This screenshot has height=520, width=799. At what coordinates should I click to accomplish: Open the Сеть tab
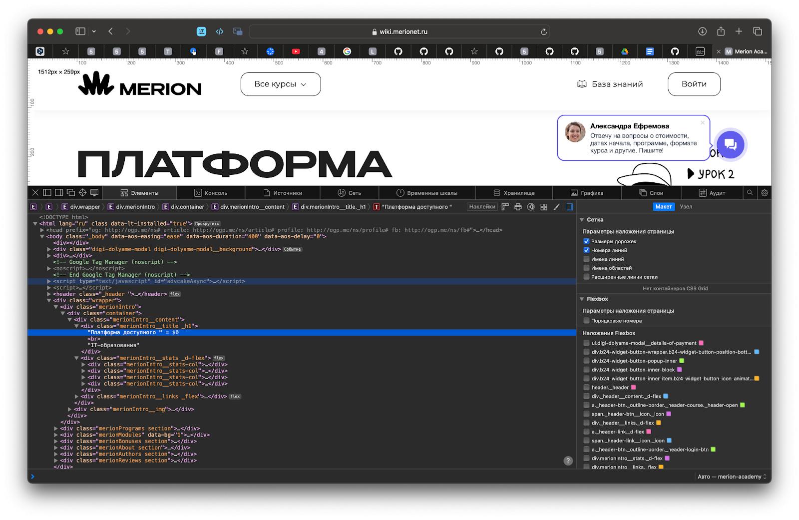coord(349,193)
